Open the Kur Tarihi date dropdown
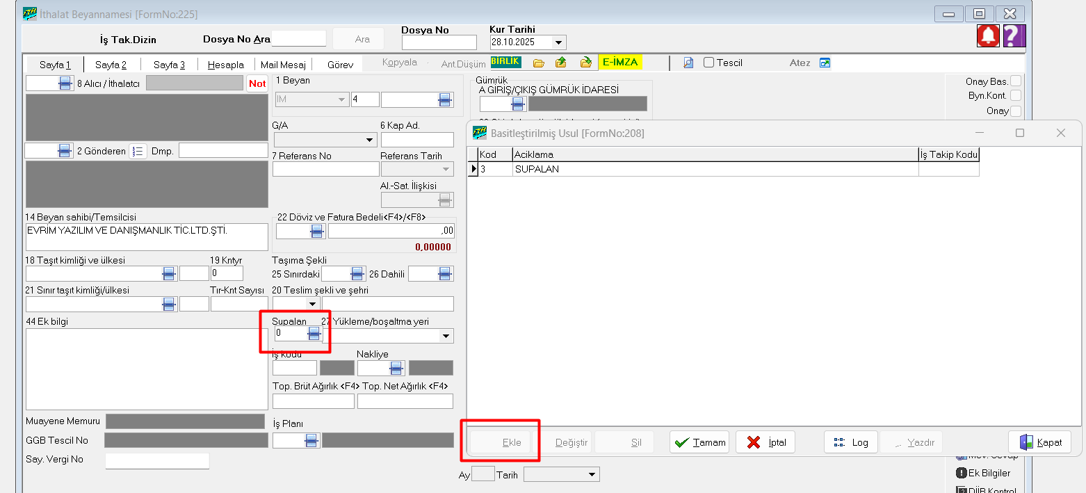 [558, 42]
